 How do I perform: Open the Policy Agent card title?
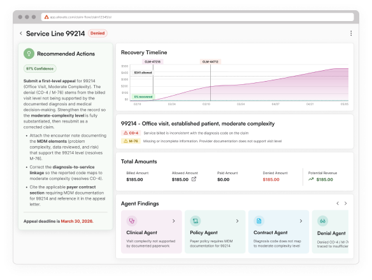(x=204, y=233)
